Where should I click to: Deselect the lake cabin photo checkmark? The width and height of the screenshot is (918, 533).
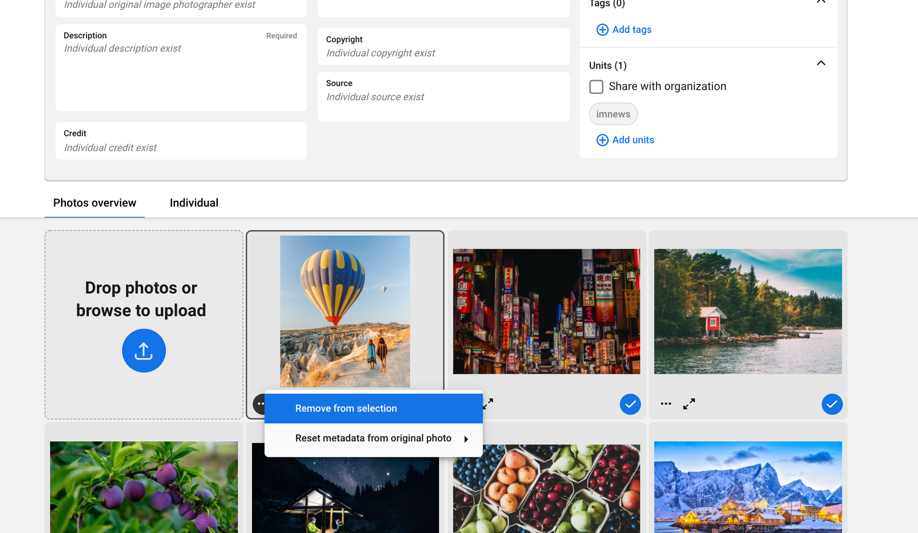click(832, 404)
